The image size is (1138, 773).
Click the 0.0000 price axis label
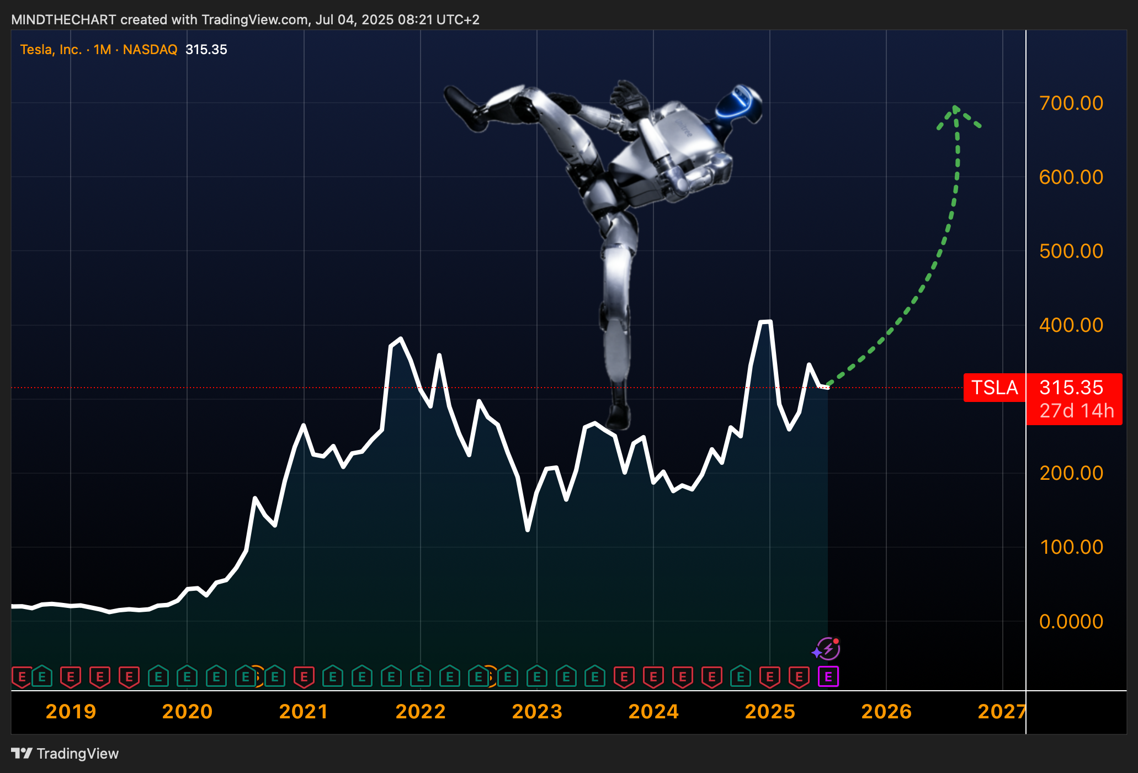click(1071, 622)
